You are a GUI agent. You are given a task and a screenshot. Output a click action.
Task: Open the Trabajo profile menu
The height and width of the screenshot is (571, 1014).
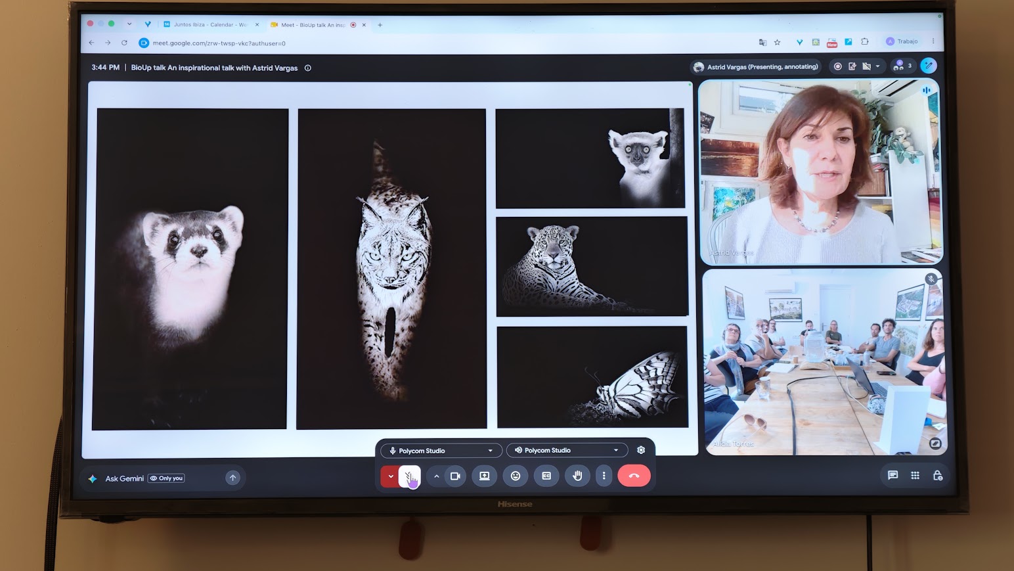[902, 41]
